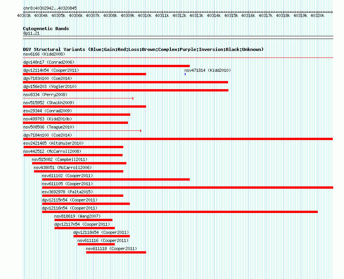Click the small blue nsv471814 gain marker
Viewport: 344px width, 279px height.
(x=185, y=74)
